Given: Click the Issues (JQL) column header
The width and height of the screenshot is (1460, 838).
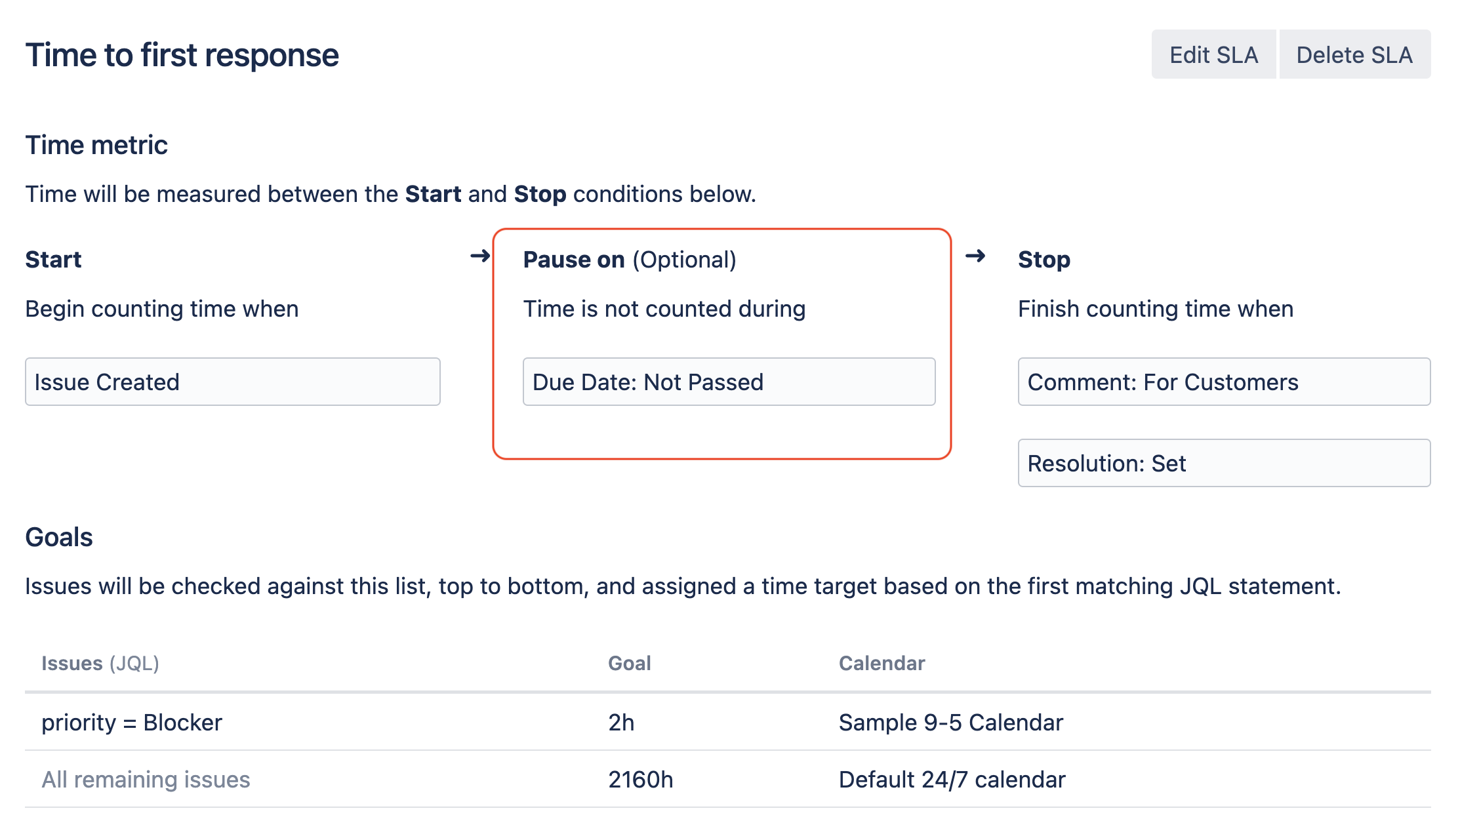Looking at the screenshot, I should (x=100, y=663).
